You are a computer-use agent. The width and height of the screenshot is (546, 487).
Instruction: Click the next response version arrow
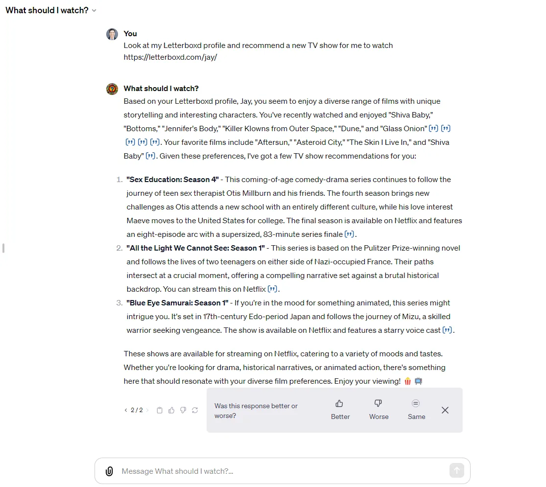pyautogui.click(x=147, y=410)
